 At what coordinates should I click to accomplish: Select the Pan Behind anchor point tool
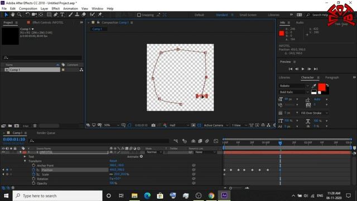tap(41, 15)
